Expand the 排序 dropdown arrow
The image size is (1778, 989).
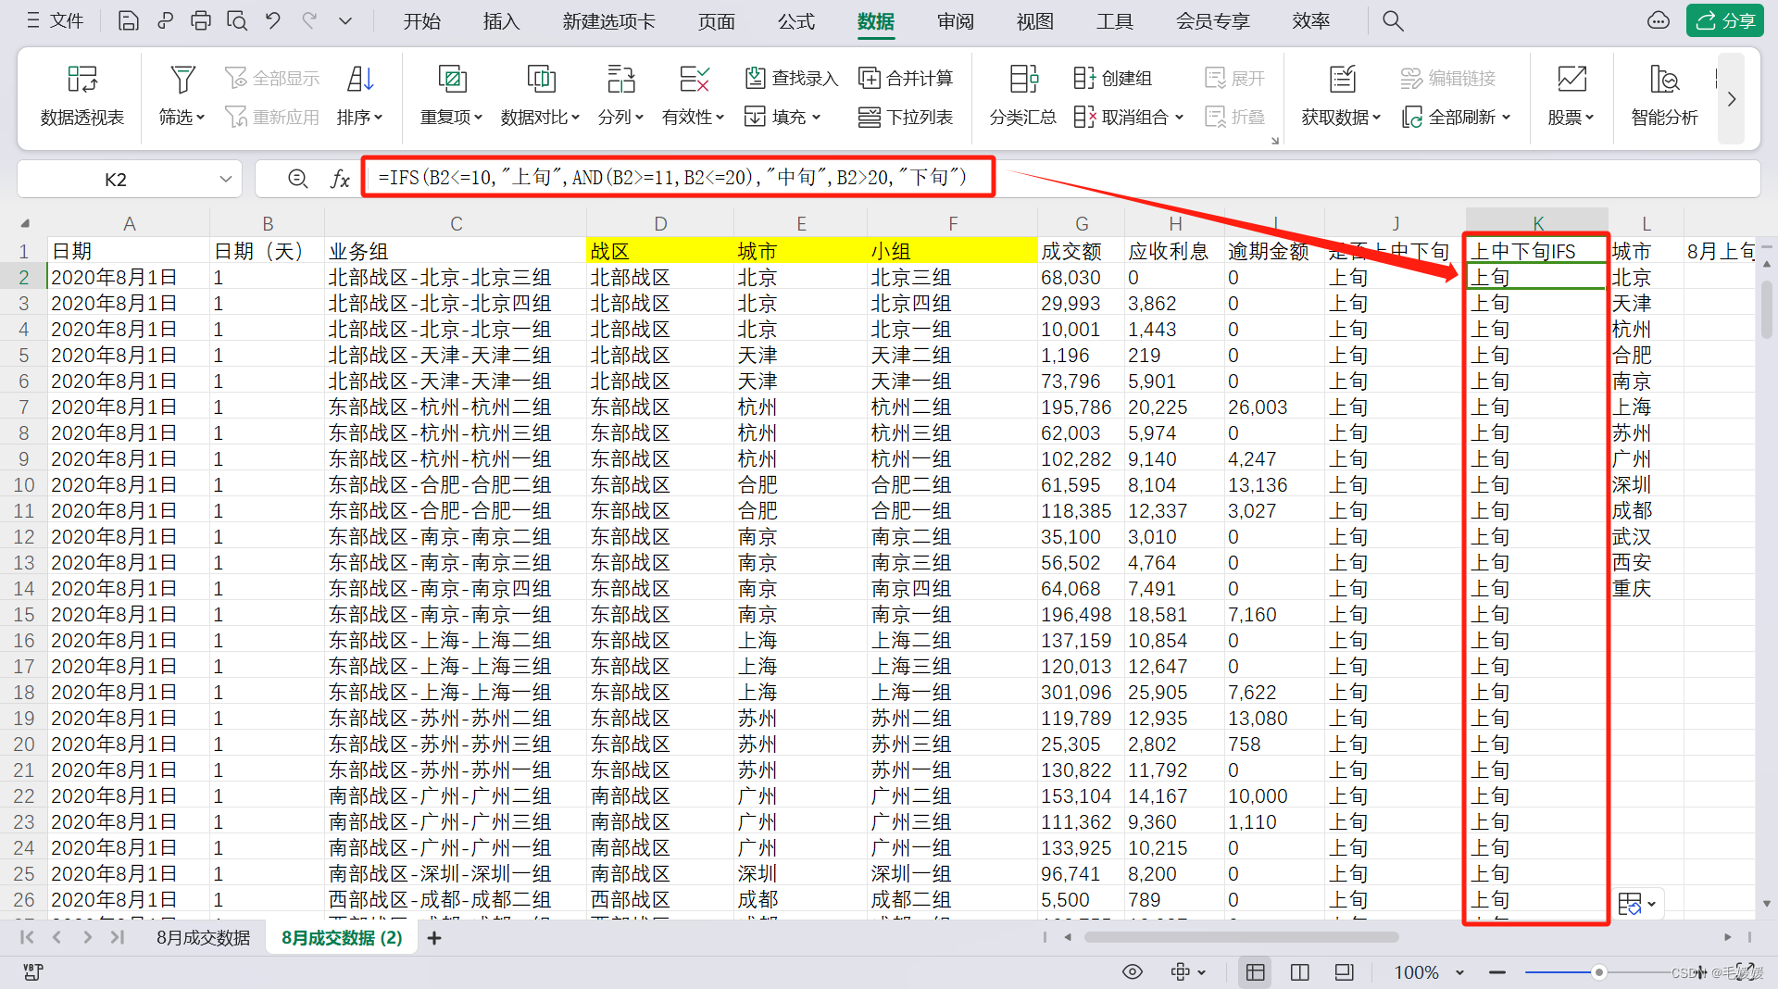[x=379, y=118]
